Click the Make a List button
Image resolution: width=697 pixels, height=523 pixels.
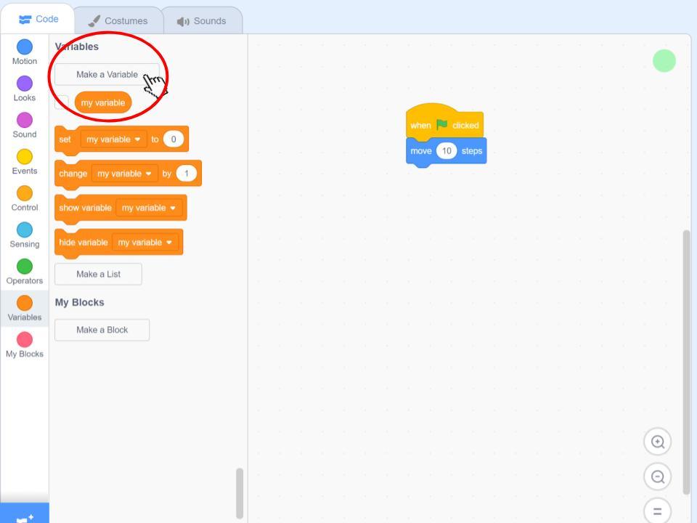tap(98, 274)
